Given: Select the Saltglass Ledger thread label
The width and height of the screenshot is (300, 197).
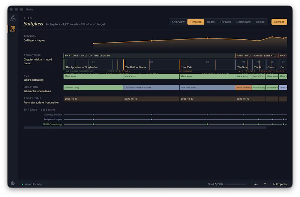Looking at the screenshot, I should (x=53, y=120).
